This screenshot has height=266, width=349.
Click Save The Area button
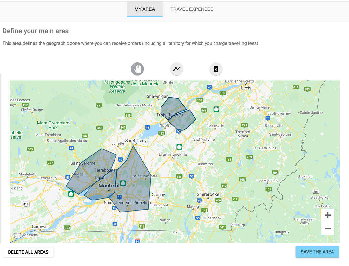pyautogui.click(x=317, y=252)
